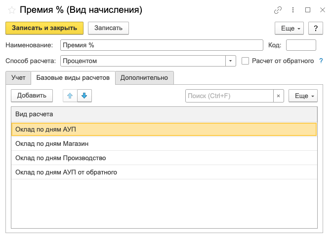Open the table's Еще dropdown menu
The height and width of the screenshot is (239, 333).
coord(303,96)
